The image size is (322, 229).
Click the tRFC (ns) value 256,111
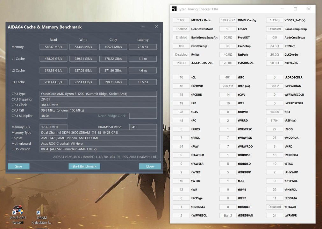click(228, 86)
